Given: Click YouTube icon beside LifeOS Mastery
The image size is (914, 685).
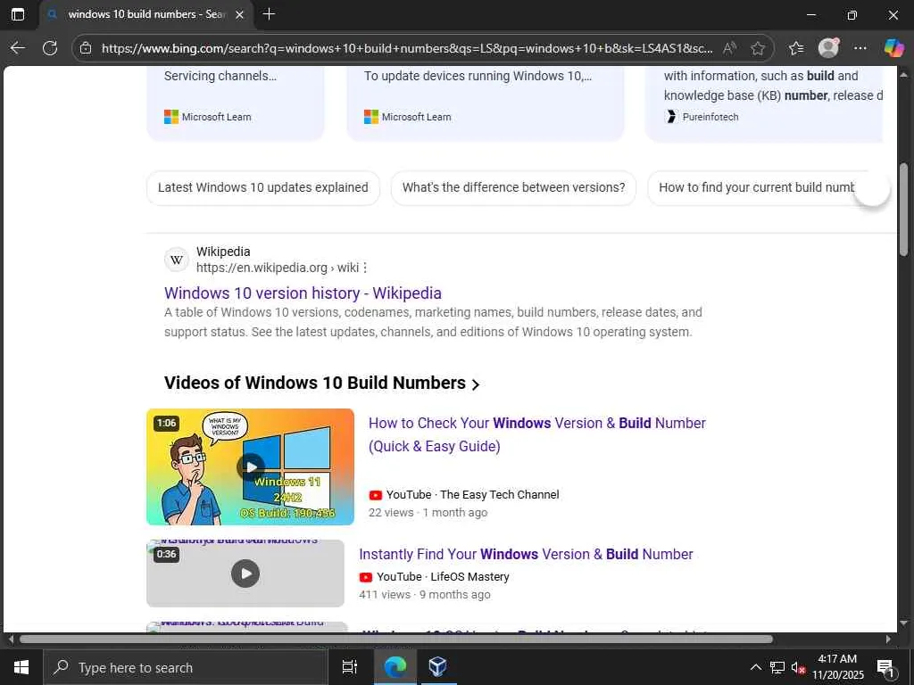Looking at the screenshot, I should 365,577.
